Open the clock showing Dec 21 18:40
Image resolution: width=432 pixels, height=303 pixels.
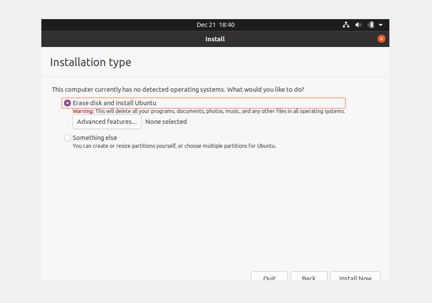click(215, 25)
